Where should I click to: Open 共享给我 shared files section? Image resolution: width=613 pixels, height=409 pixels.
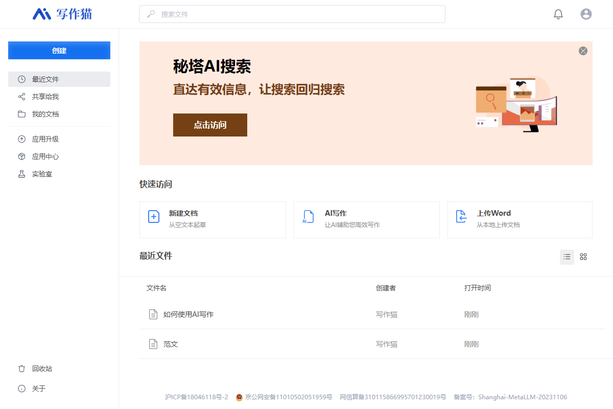pos(45,97)
